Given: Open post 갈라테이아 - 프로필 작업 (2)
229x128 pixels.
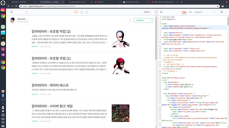Looking at the screenshot, I should coord(51,31).
